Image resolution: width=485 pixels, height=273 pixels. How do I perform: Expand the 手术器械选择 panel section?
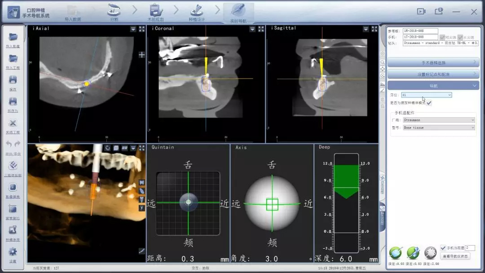click(433, 62)
